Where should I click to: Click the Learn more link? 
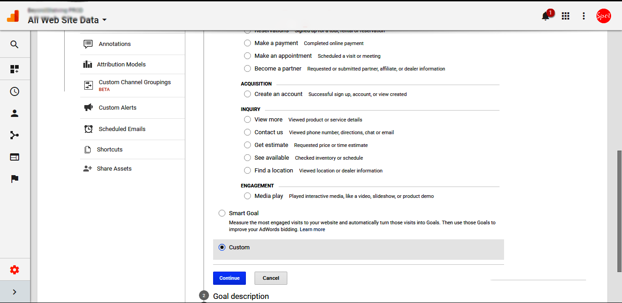point(312,230)
